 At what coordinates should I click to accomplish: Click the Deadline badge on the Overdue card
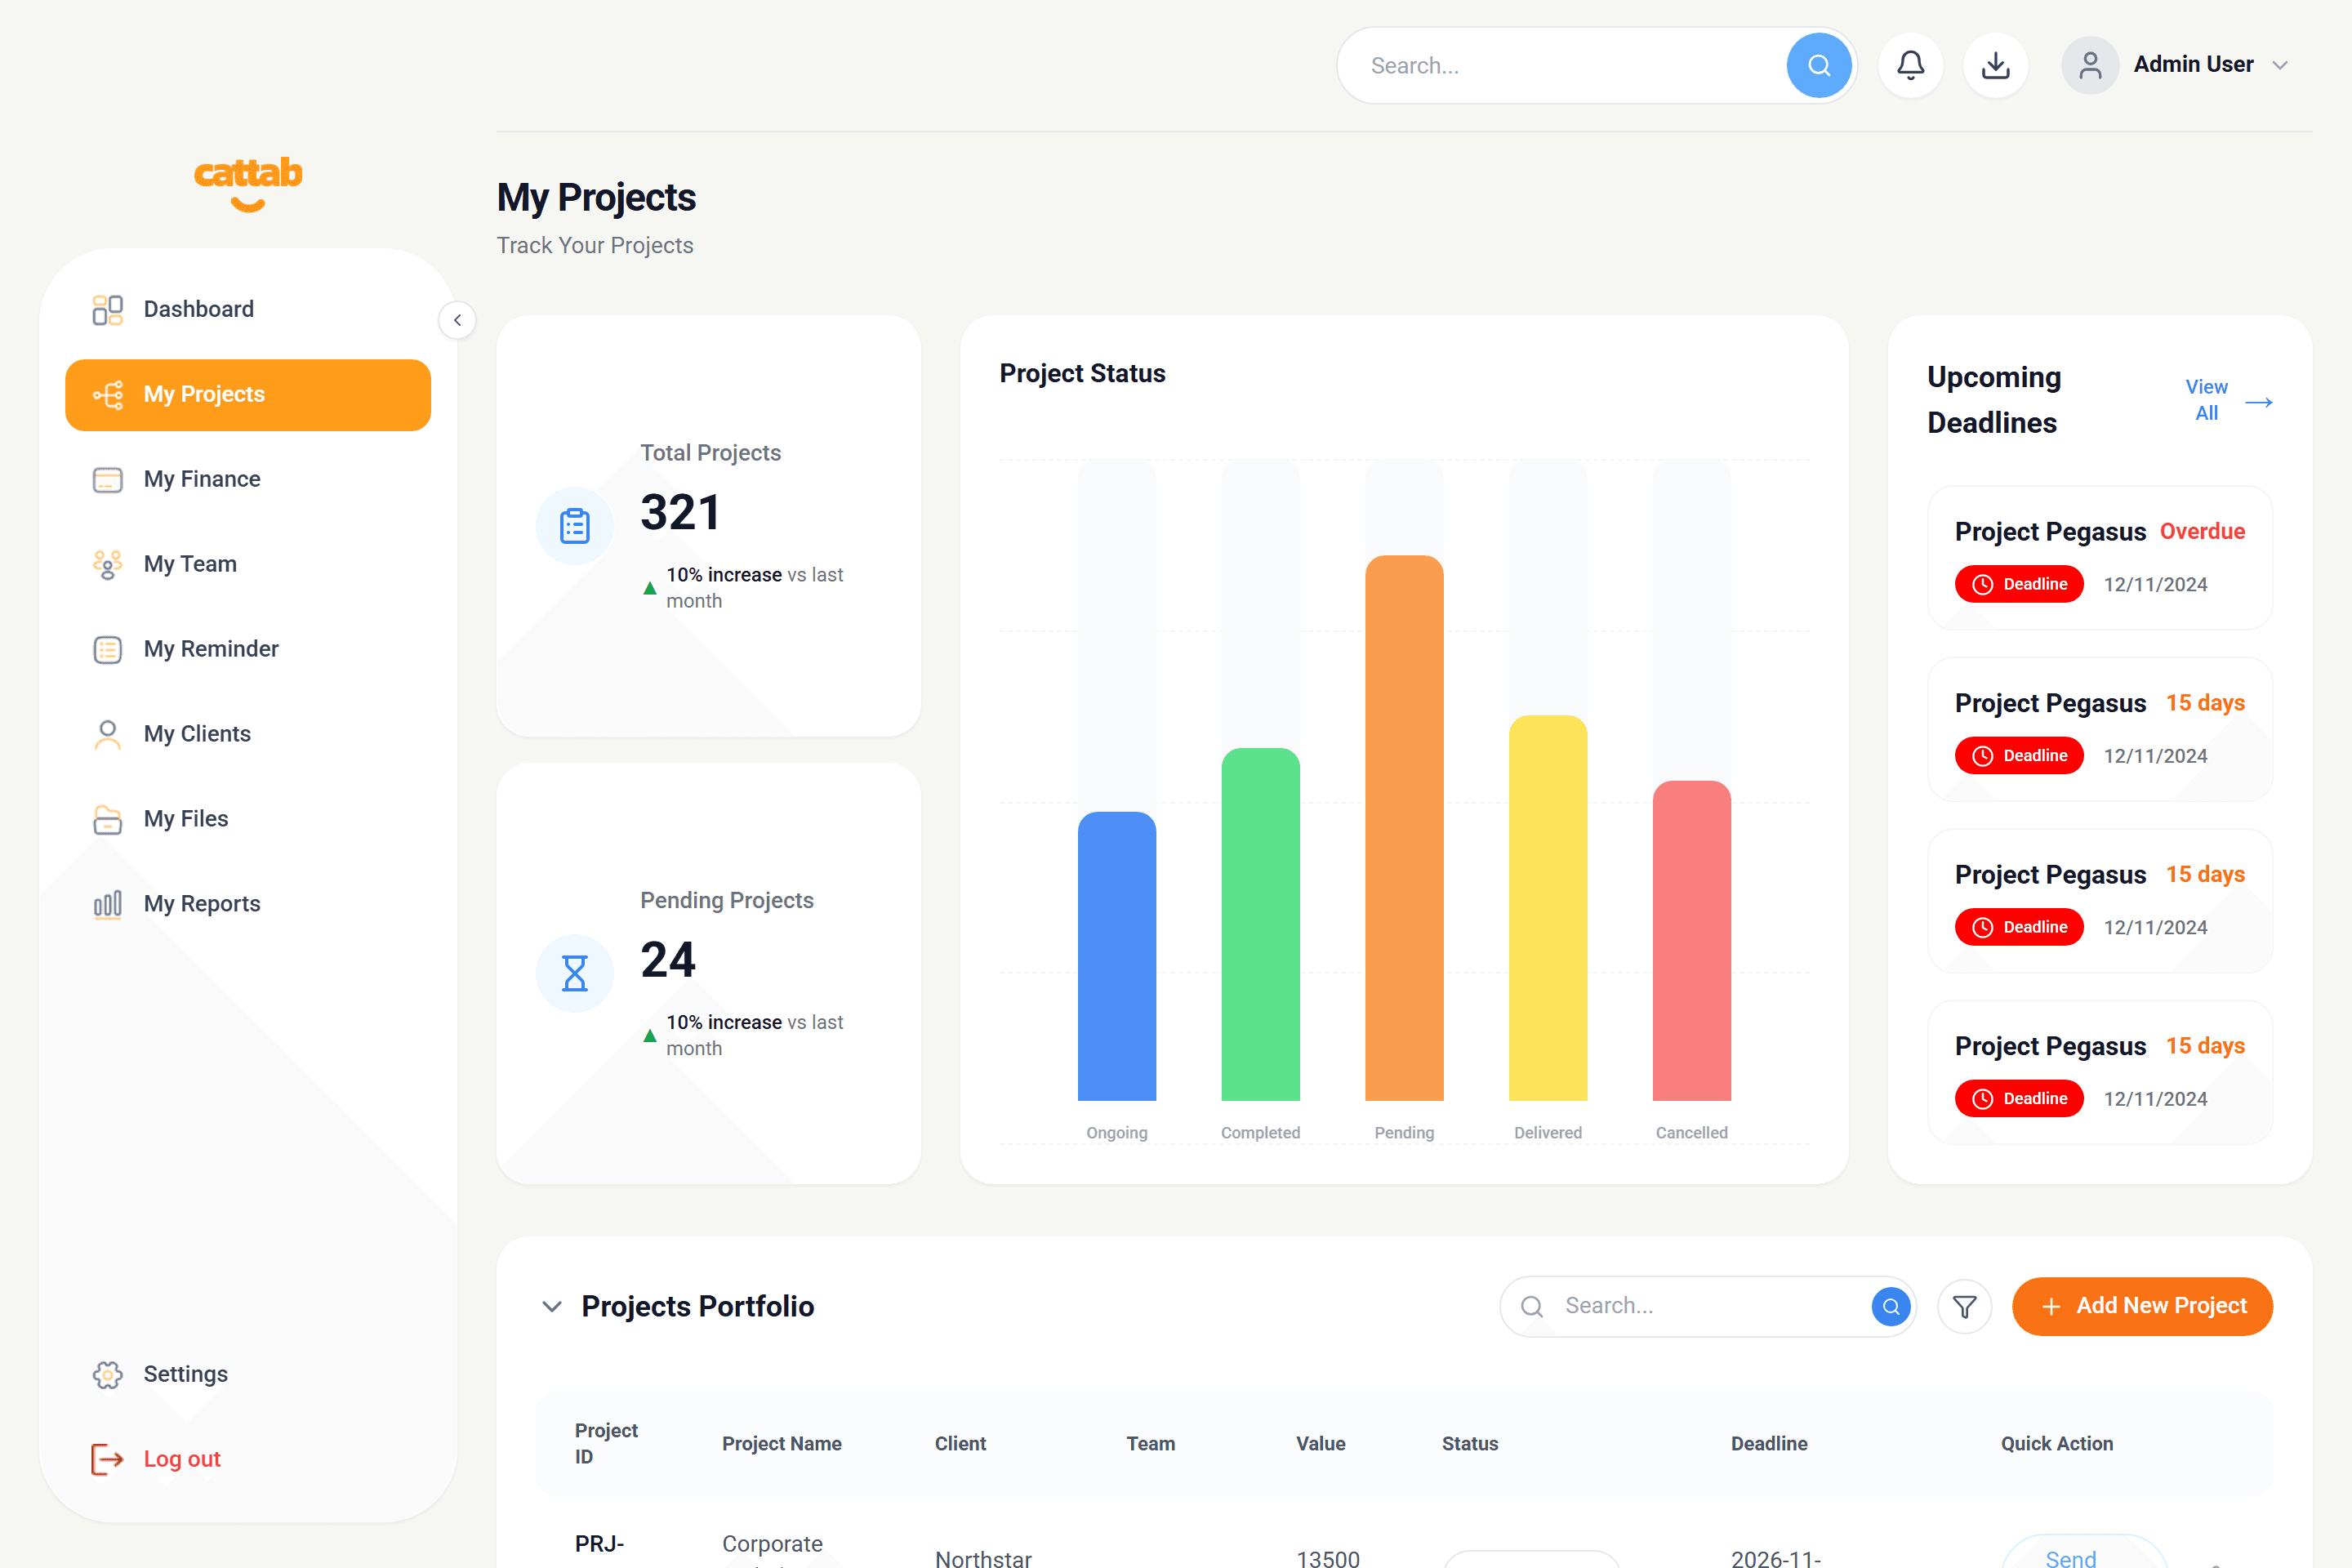[2019, 584]
